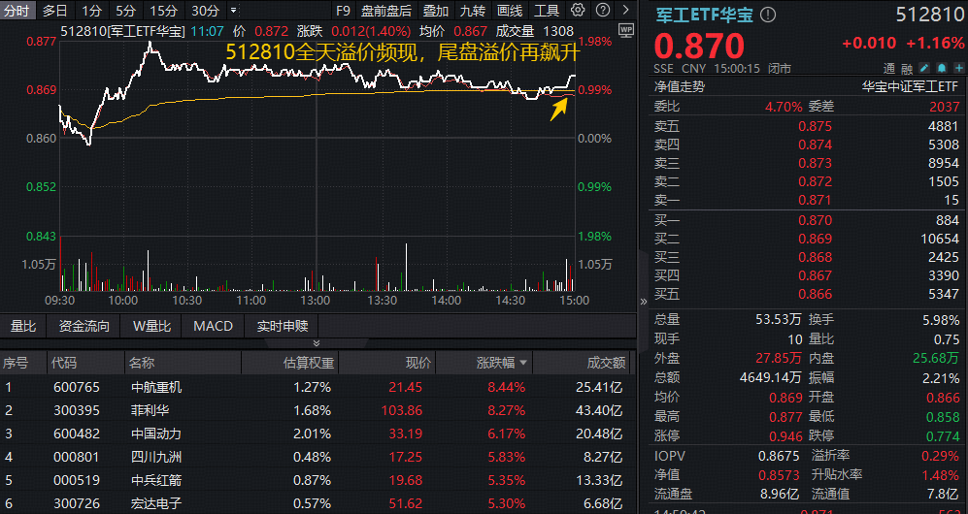Open the 工具 menu
Screen dimensions: 968x514
(547, 11)
